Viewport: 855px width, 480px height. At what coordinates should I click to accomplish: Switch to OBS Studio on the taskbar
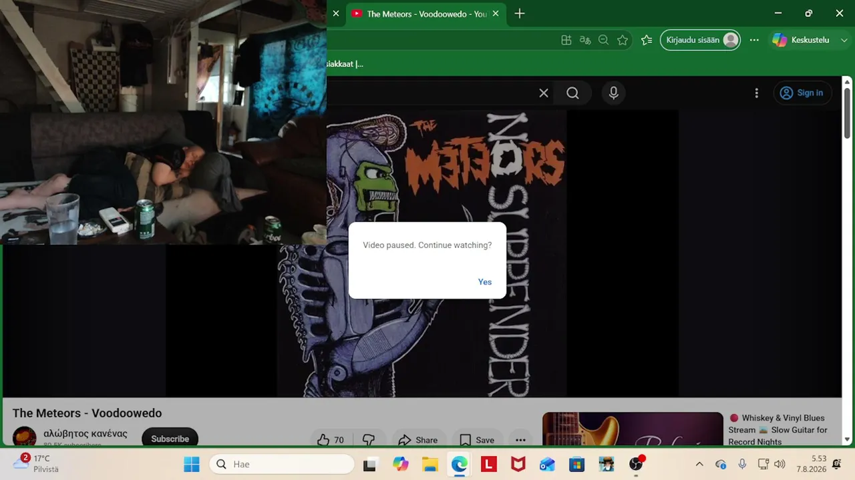point(636,464)
